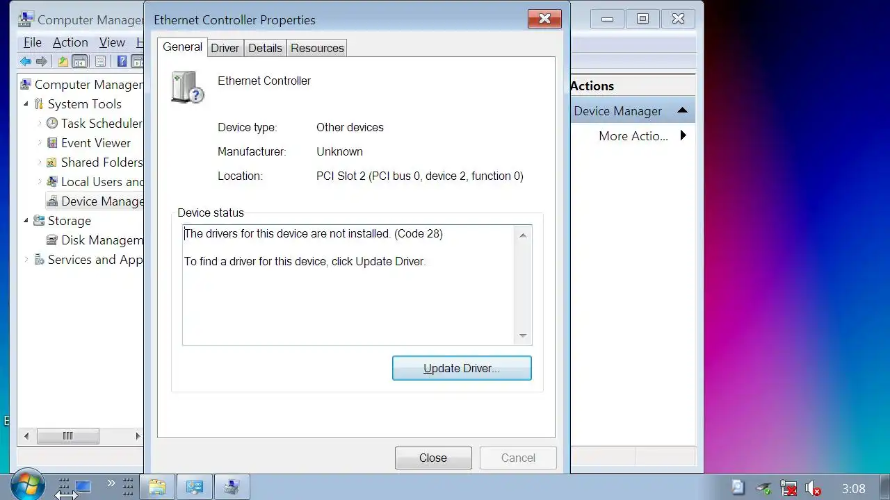Click the muted volume speaker tray icon

(x=813, y=488)
